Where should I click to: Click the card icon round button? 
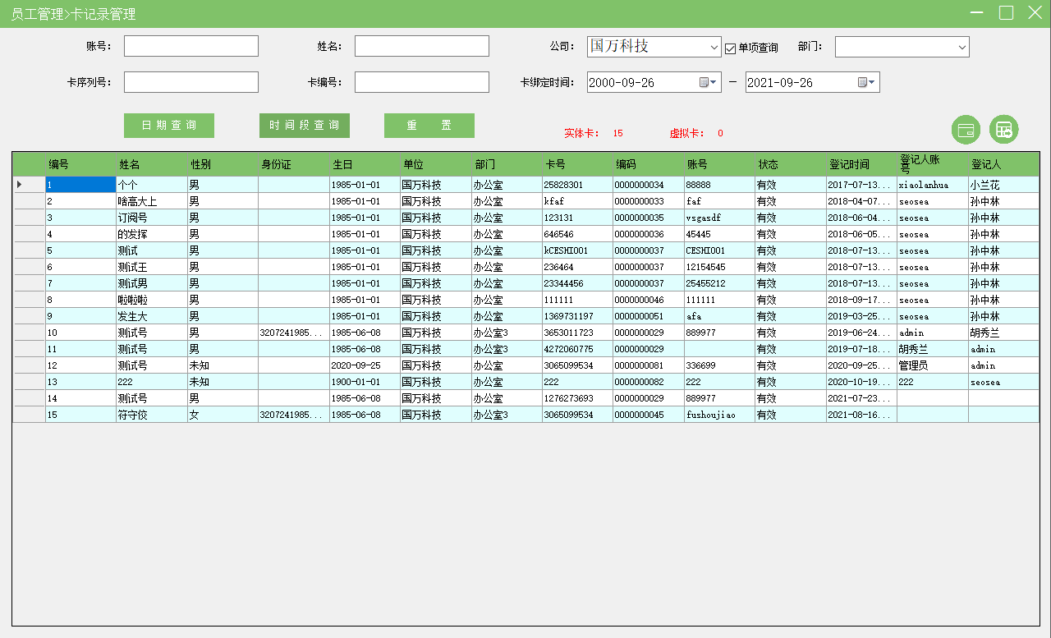click(x=966, y=130)
